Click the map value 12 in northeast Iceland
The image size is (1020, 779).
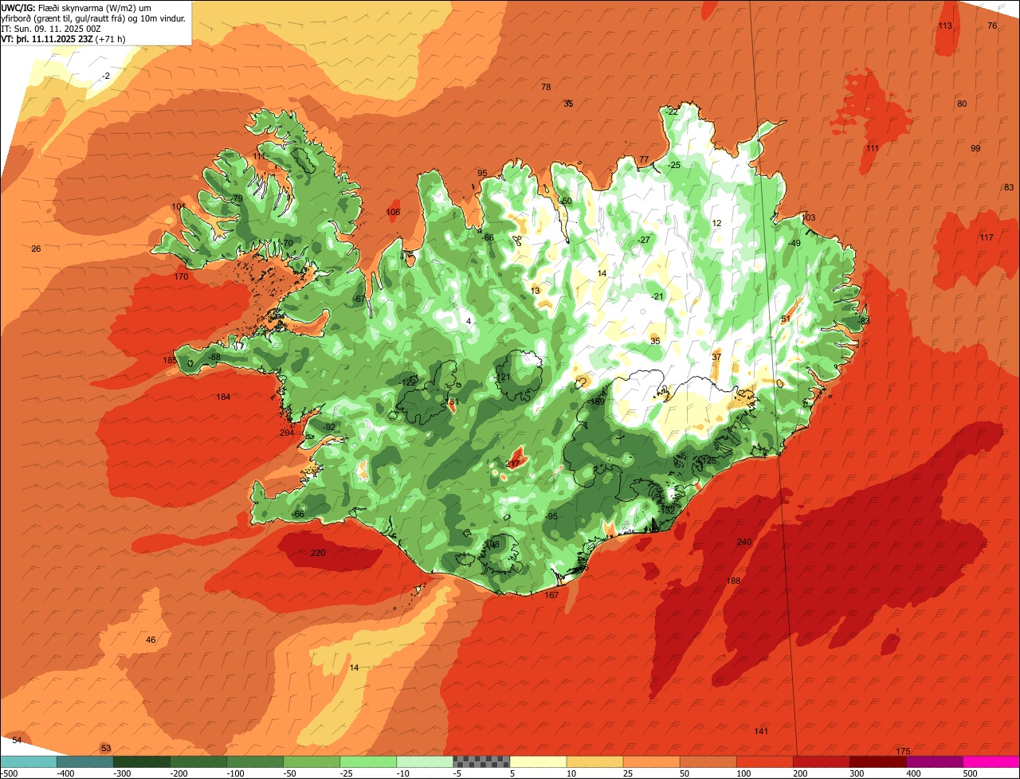click(716, 223)
